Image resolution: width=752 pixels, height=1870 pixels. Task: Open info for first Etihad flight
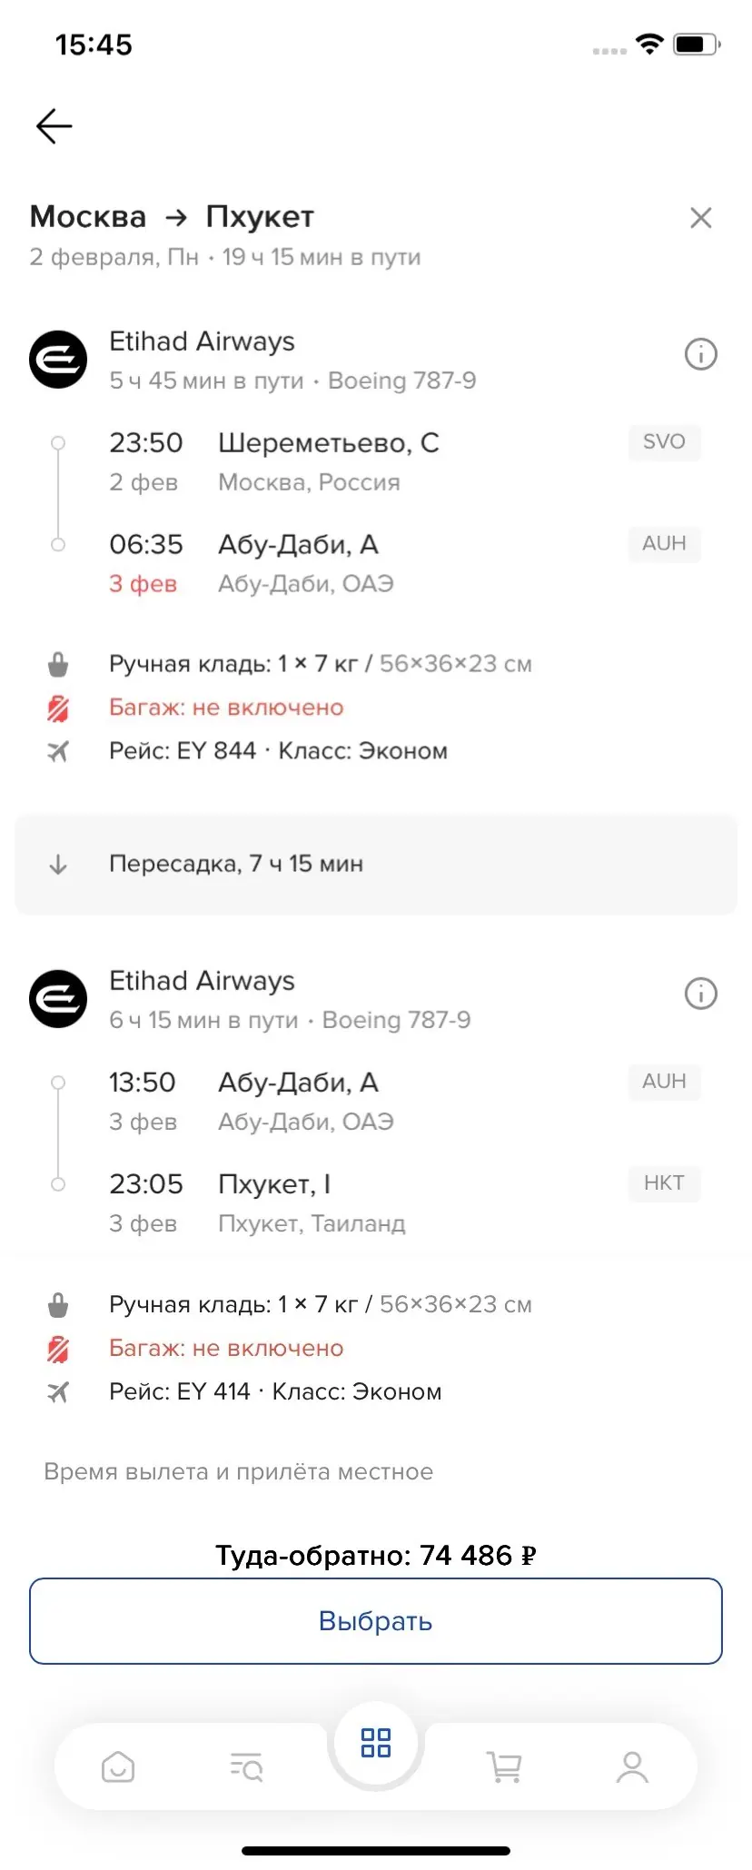coord(700,354)
